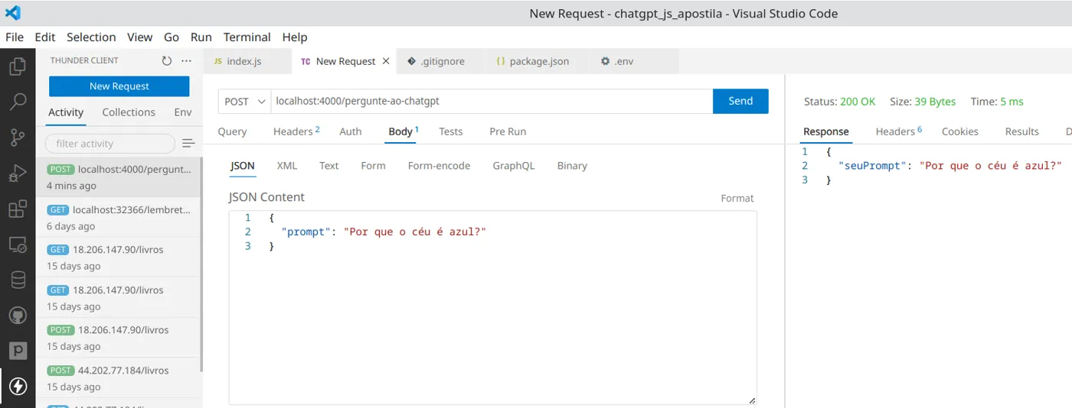Open the HTTP method POST dropdown
1072x408 pixels.
[244, 101]
